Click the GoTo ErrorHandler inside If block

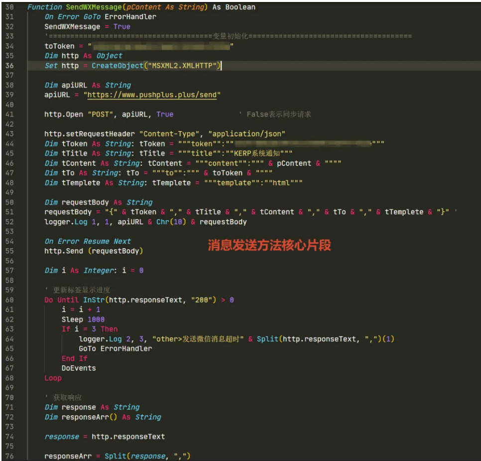pyautogui.click(x=116, y=349)
